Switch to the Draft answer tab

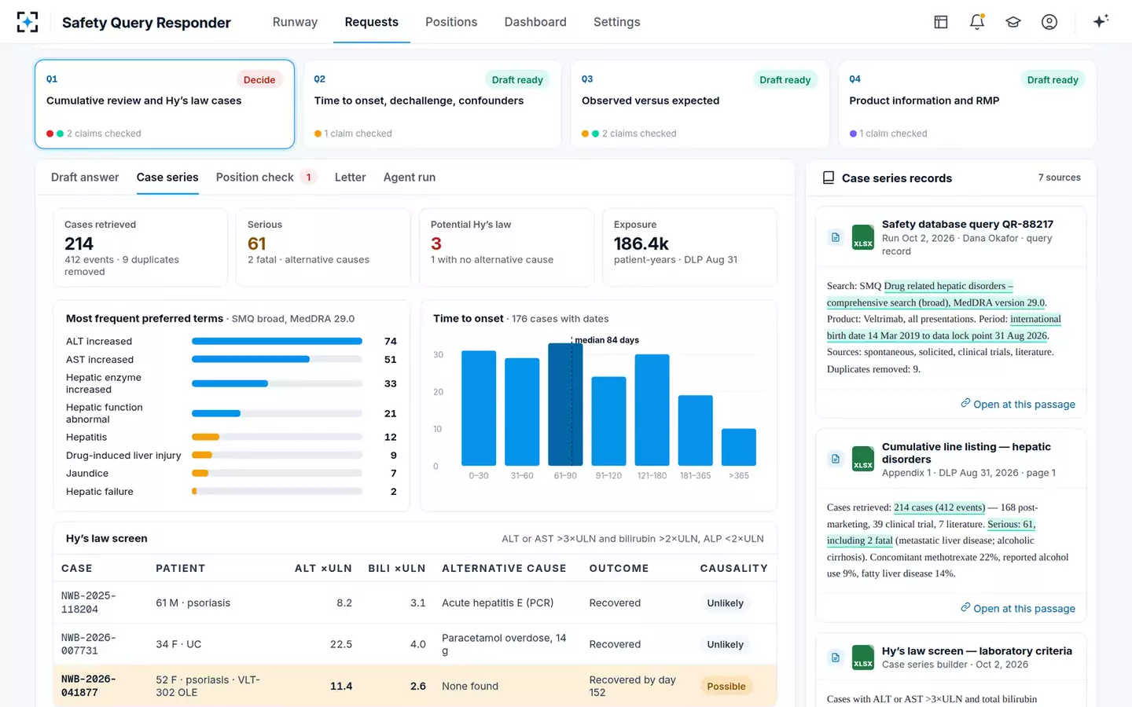[x=85, y=178]
